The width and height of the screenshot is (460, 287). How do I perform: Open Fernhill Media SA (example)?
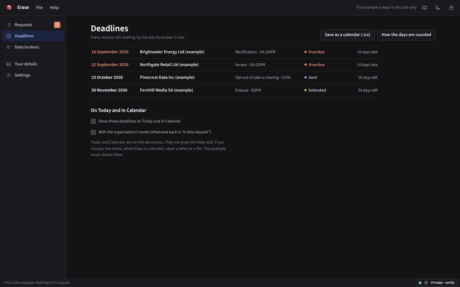tap(166, 90)
